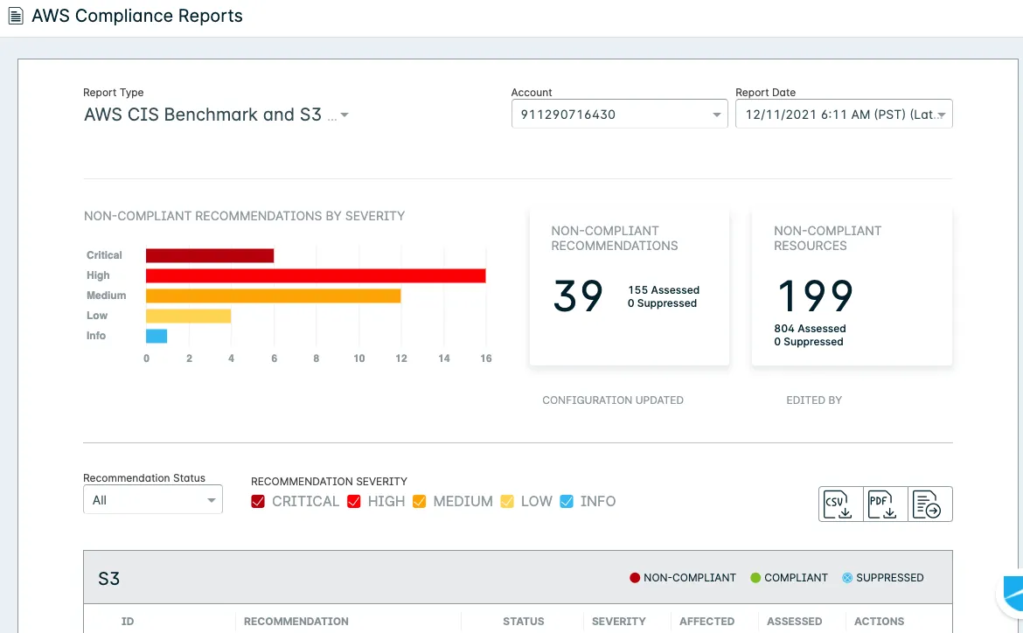
Task: Open the blue chat widget at right edge
Action: (1012, 594)
